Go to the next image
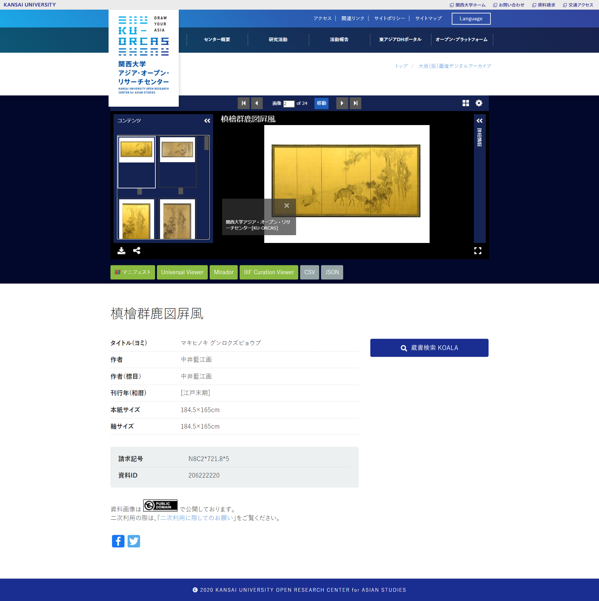The width and height of the screenshot is (599, 601). pos(342,103)
